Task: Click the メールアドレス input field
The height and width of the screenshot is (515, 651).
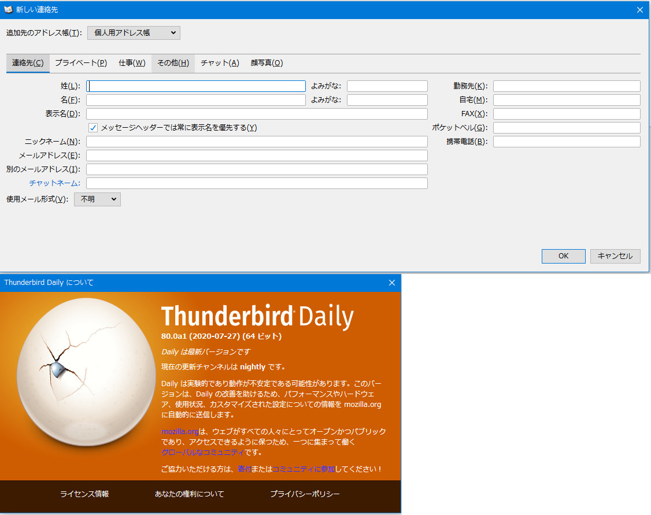Action: coord(257,155)
